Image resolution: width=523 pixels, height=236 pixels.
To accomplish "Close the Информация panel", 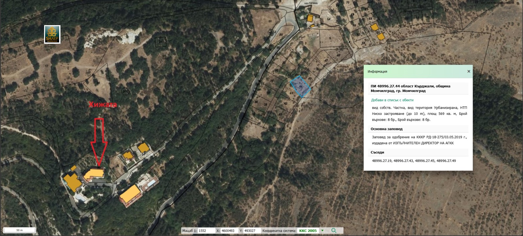I will coord(469,71).
